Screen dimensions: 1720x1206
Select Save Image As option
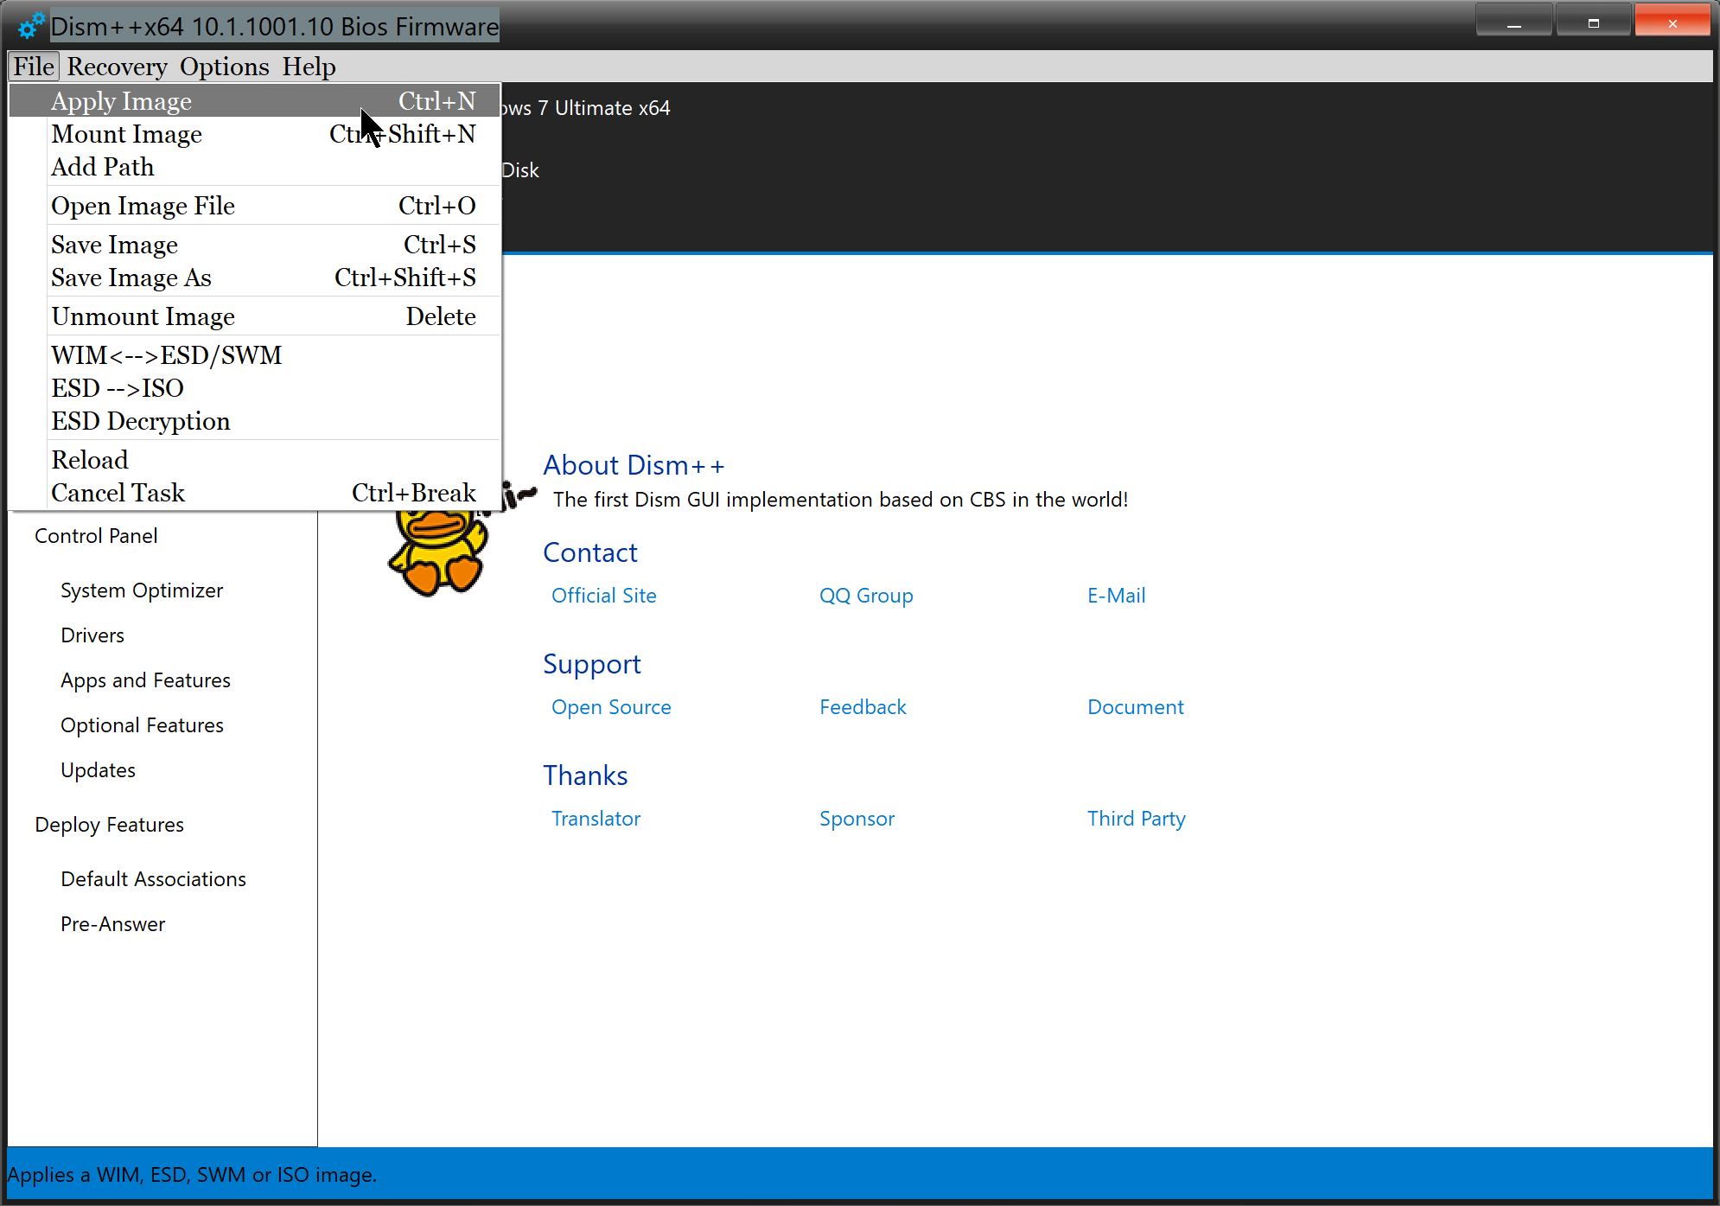131,278
